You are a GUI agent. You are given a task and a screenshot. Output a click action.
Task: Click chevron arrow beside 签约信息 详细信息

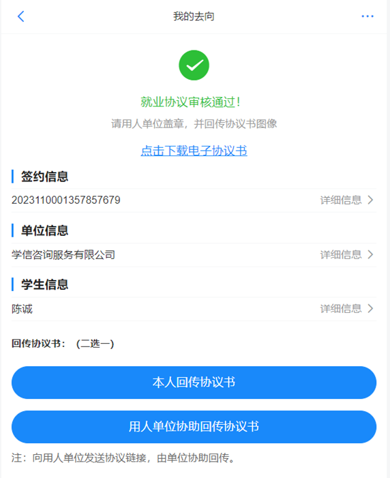370,200
